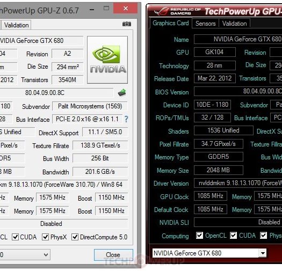Click driver version ForceWare 310.70 field in left window
The height and width of the screenshot is (271, 282).
[64, 185]
